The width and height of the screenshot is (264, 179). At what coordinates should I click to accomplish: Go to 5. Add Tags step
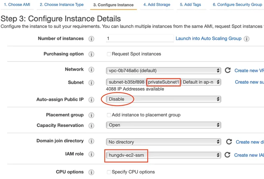tap(190, 4)
